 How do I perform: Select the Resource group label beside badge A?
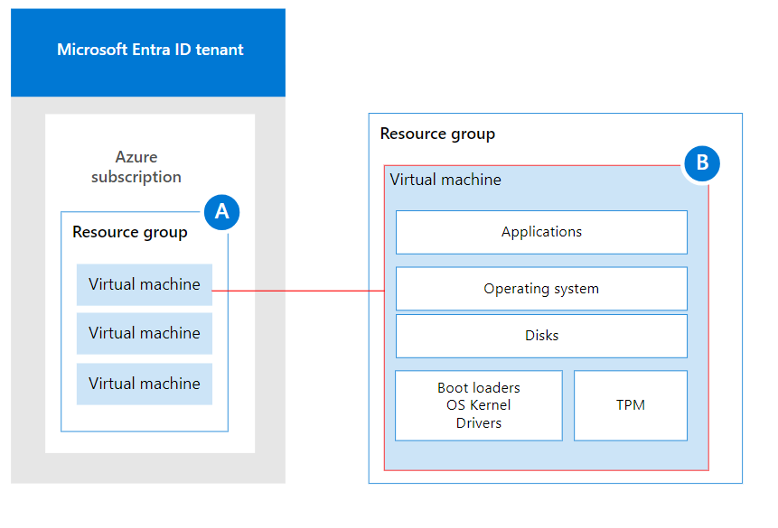[x=130, y=232]
